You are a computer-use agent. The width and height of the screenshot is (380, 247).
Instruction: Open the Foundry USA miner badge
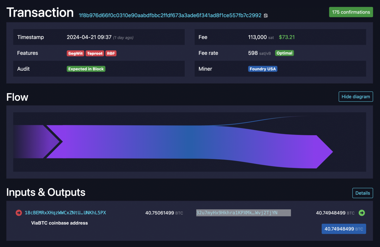[x=263, y=69]
